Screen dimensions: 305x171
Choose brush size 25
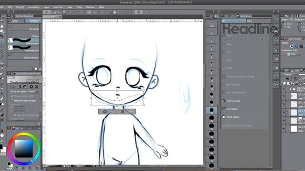pos(212,119)
